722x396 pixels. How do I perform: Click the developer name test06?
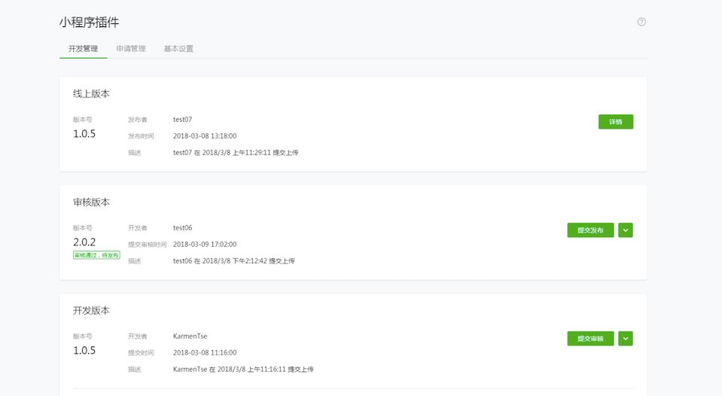click(183, 227)
